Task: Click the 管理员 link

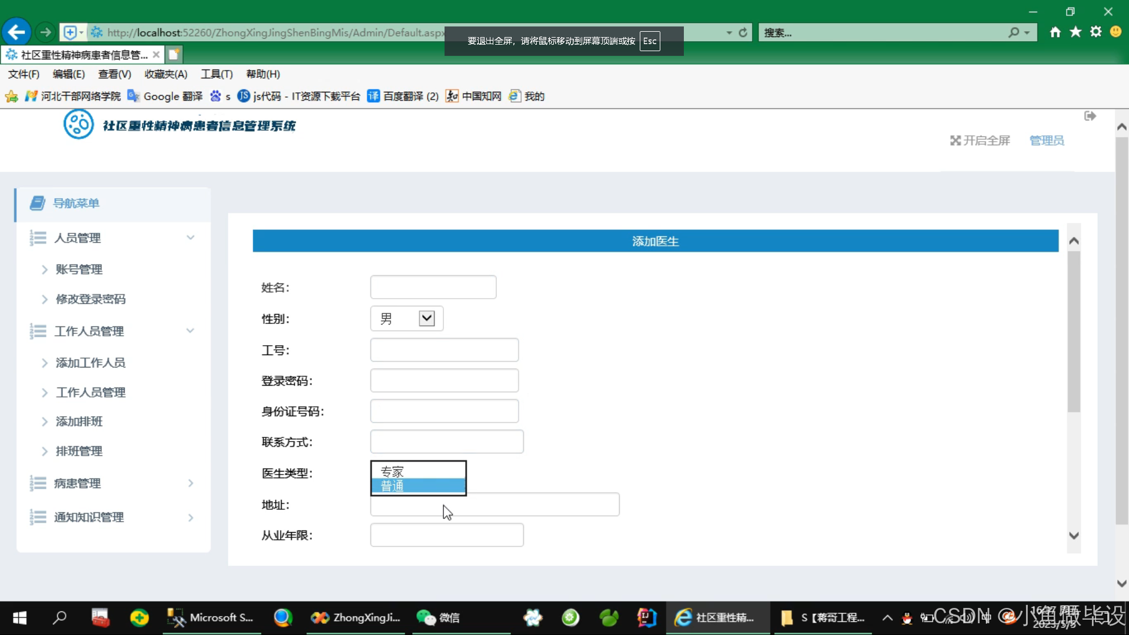Action: point(1047,141)
